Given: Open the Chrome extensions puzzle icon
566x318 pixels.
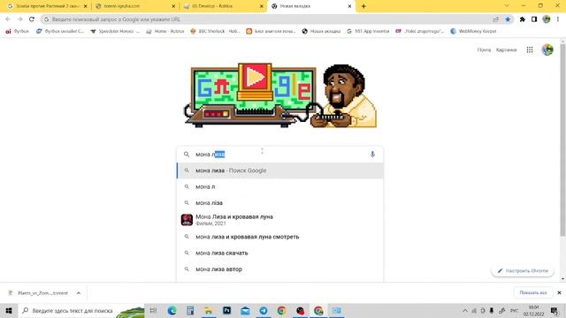Looking at the screenshot, I should pyautogui.click(x=523, y=19).
